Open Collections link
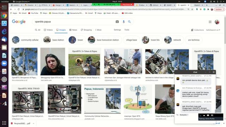The width and height of the screenshot is (226, 127). 197,30
